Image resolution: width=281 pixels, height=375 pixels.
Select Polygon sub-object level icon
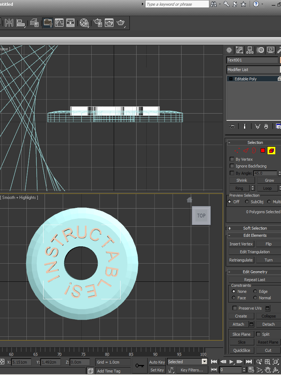[x=263, y=150]
